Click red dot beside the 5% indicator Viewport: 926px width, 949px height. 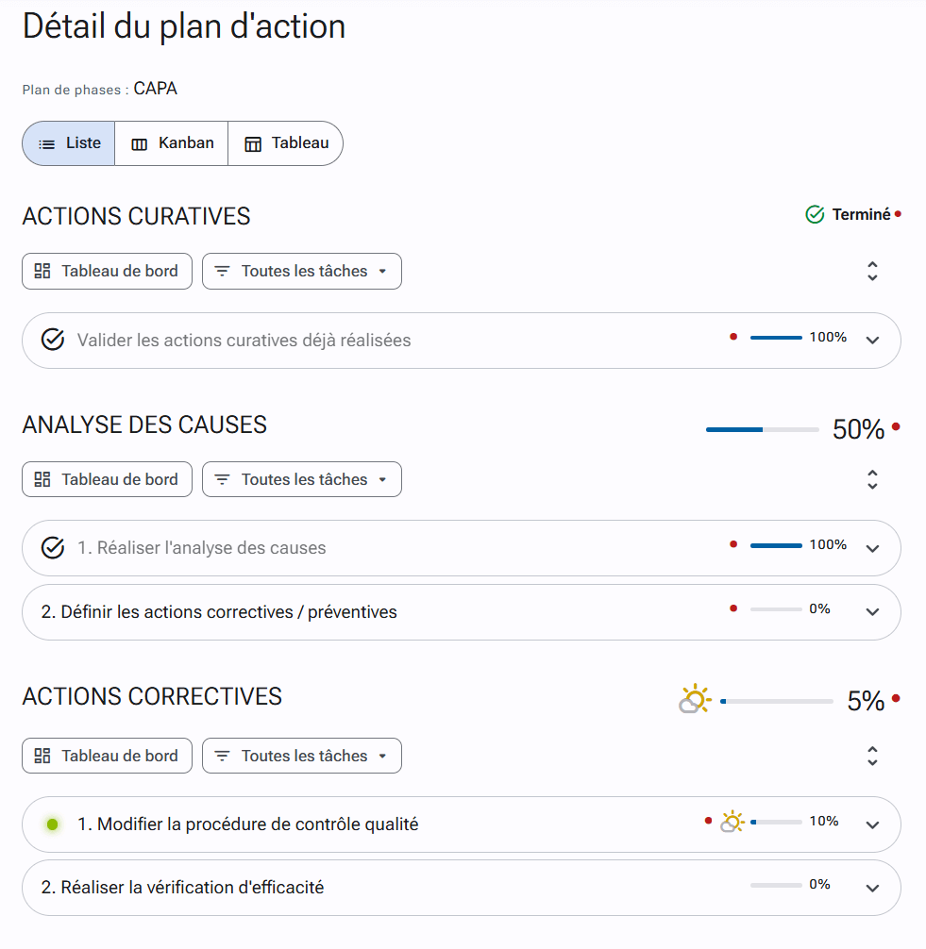click(896, 699)
